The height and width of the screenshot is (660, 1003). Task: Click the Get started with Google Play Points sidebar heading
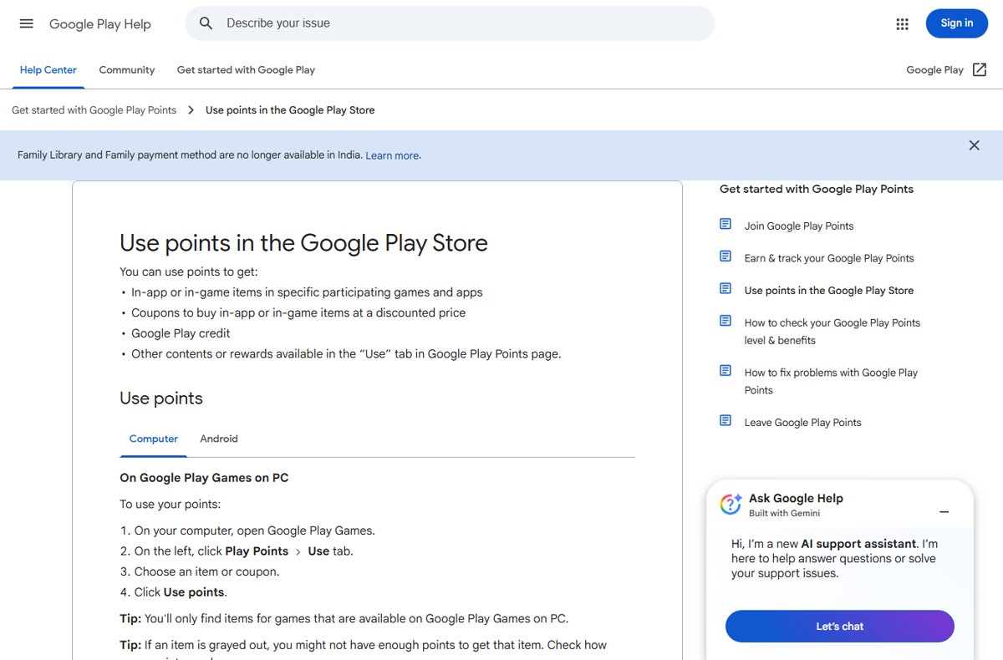tap(817, 189)
